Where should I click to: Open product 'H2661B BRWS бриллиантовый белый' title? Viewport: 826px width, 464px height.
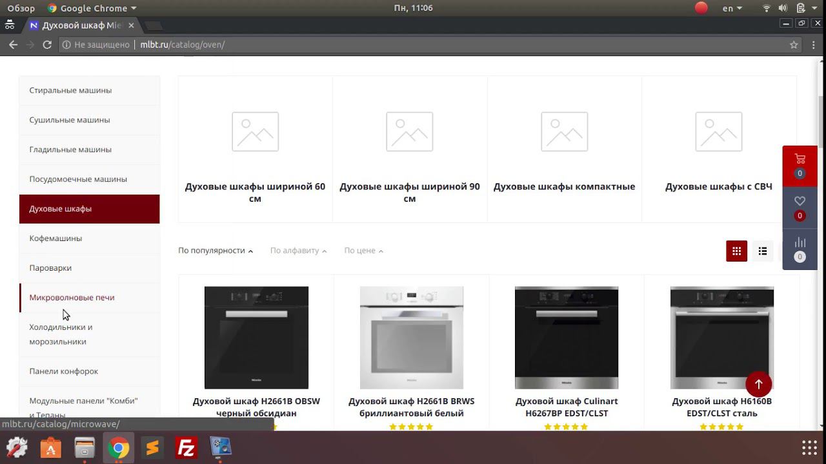[x=412, y=407]
